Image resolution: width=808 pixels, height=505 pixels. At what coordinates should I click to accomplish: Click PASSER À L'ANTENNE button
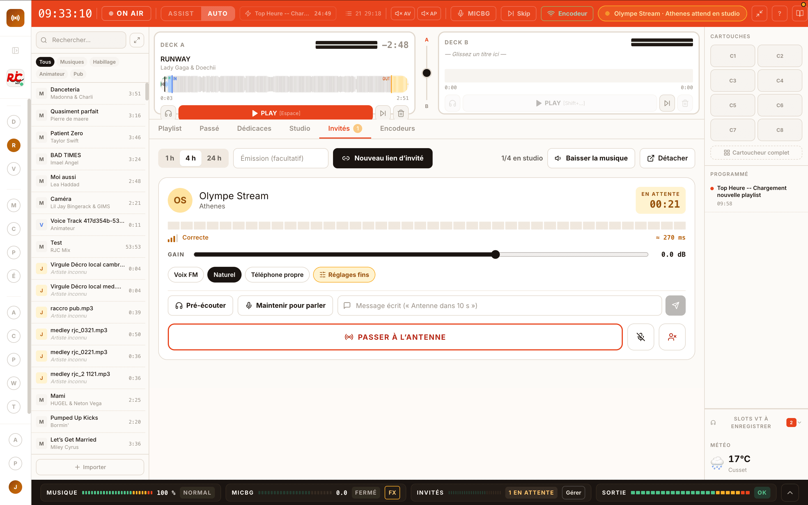[x=395, y=337]
